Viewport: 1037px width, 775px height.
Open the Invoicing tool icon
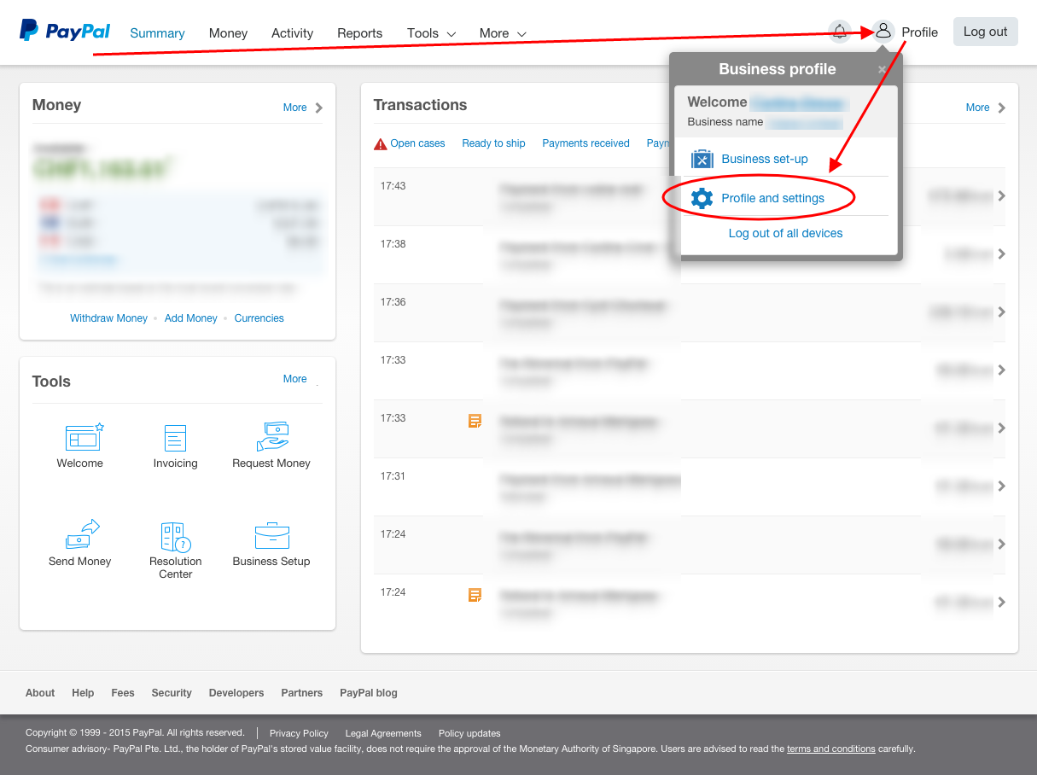tap(175, 438)
